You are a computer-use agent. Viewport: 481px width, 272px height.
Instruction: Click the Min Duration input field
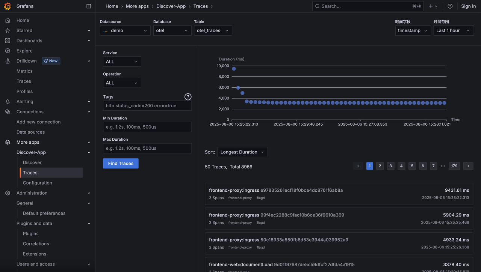(x=147, y=127)
